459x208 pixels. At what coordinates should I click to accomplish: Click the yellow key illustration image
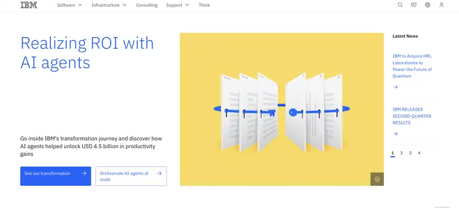point(281,110)
